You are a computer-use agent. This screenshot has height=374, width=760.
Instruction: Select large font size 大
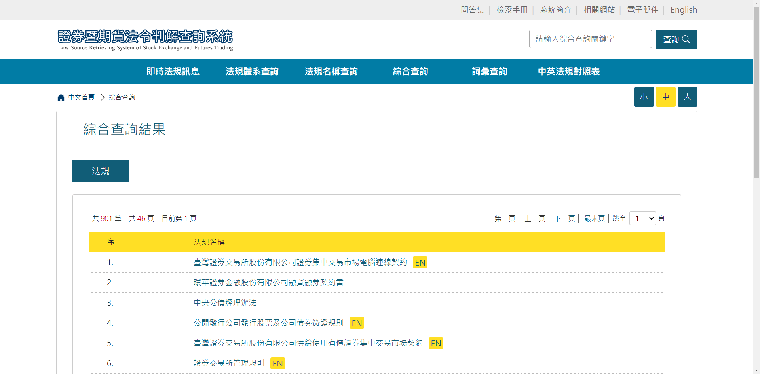[688, 97]
